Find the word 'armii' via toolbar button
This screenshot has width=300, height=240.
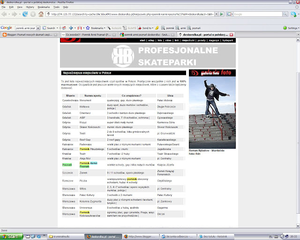click(180, 28)
